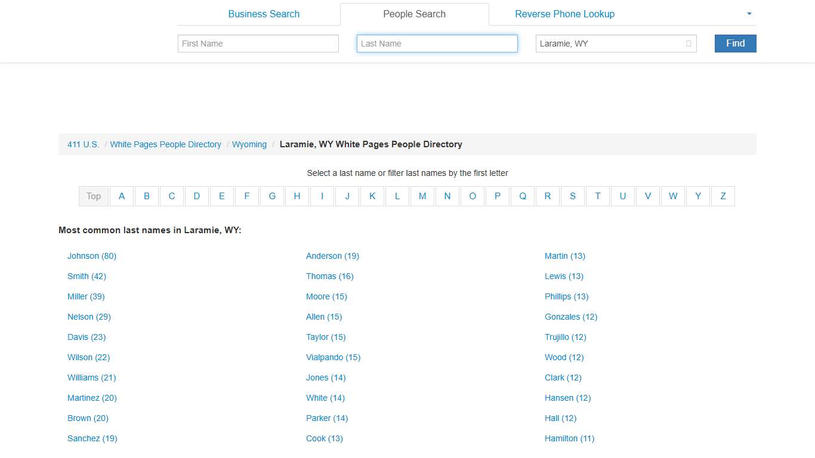Click the First Name input field

(x=258, y=43)
